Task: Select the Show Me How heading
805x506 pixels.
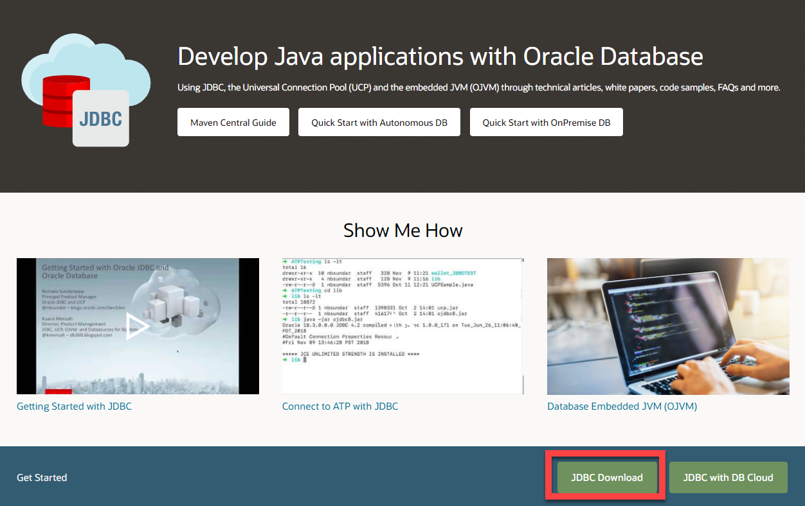Action: pos(403,231)
